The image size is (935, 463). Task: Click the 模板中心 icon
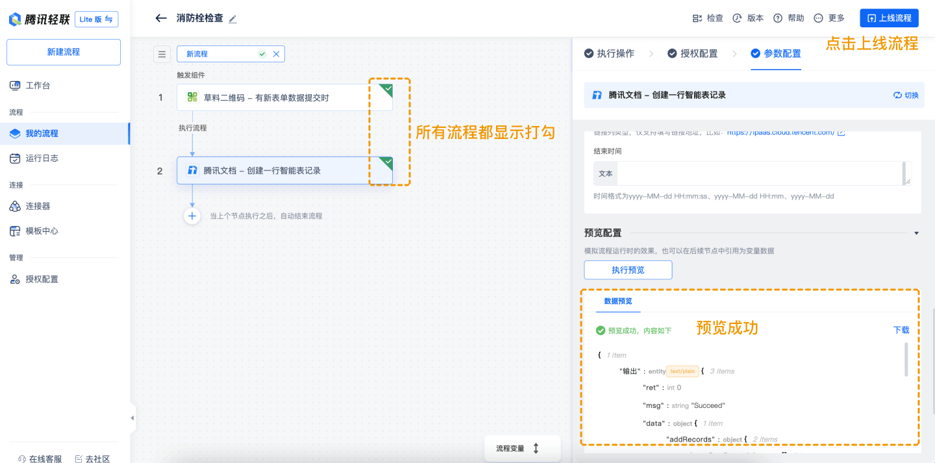[x=15, y=231]
